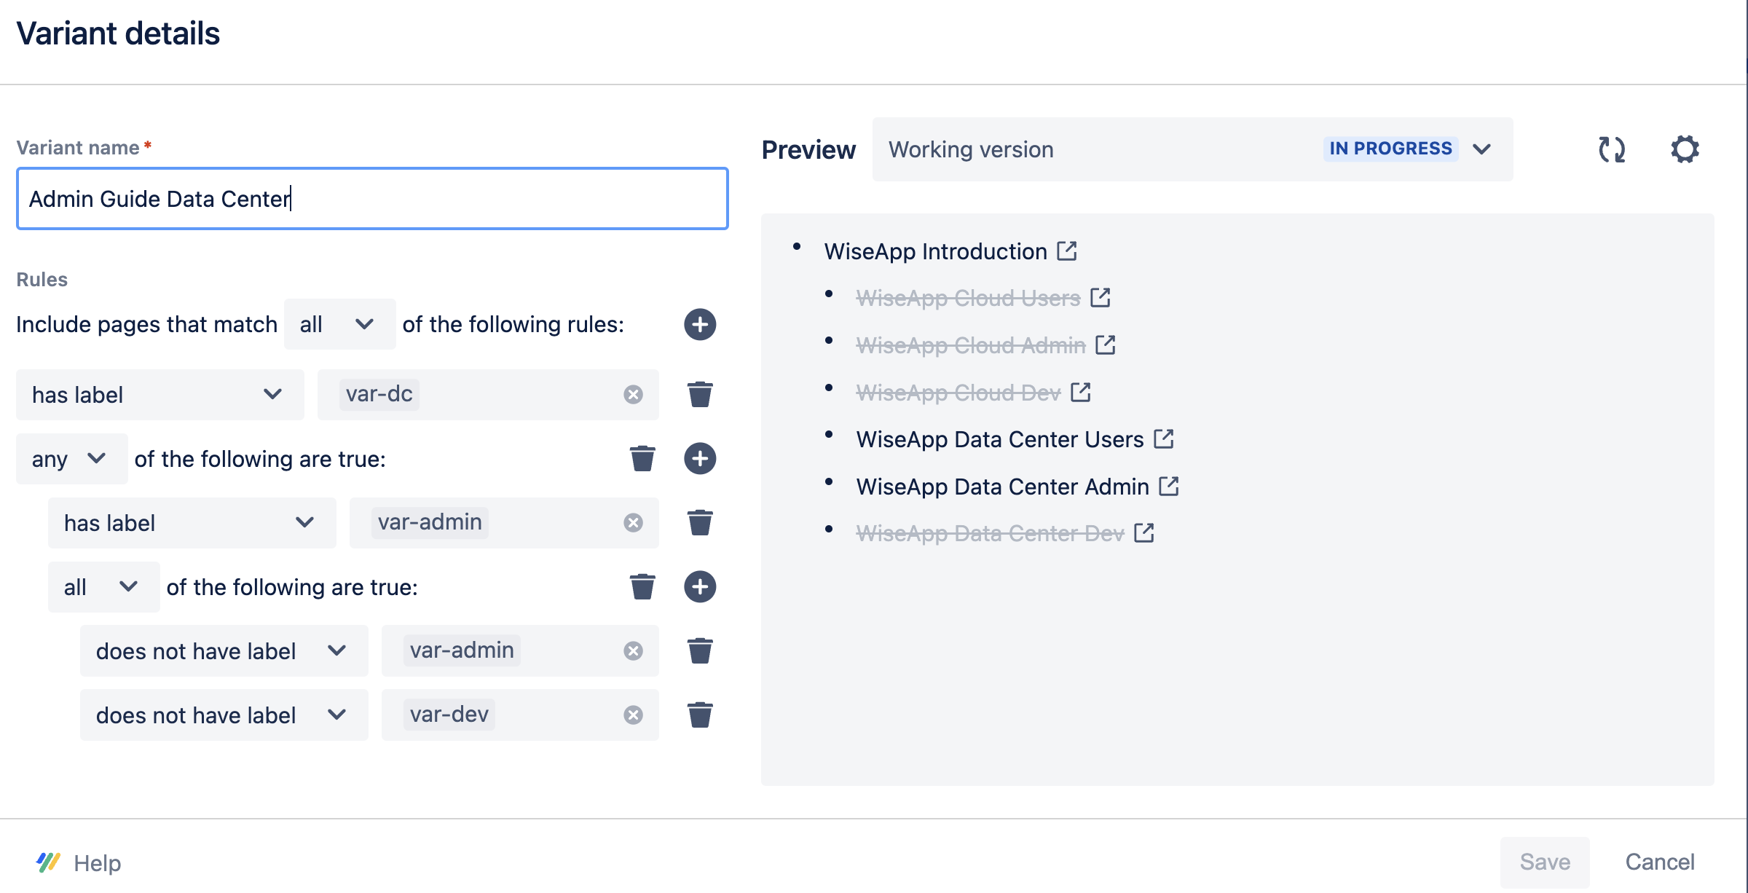Open 'does not have label' dropdown for var-dev
Image resolution: width=1748 pixels, height=893 pixels.
click(x=223, y=715)
